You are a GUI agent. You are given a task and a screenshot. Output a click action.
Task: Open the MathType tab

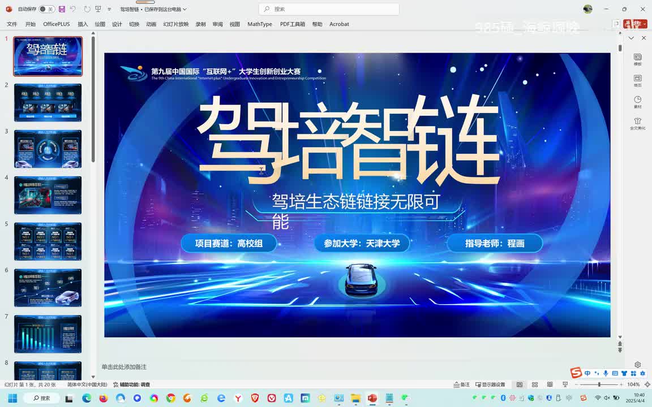(x=260, y=24)
